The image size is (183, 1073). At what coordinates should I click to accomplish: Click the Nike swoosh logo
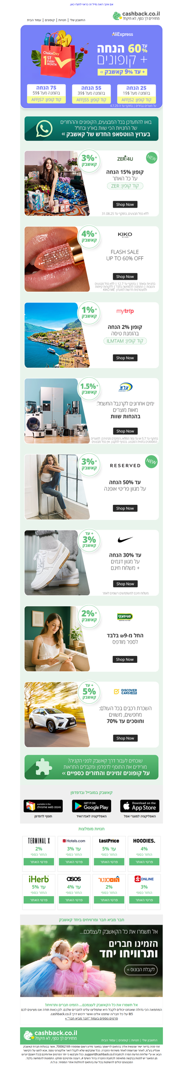pos(125,539)
